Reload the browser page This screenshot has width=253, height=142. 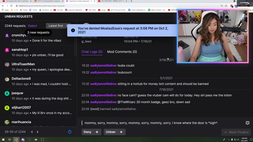pos(11,6)
